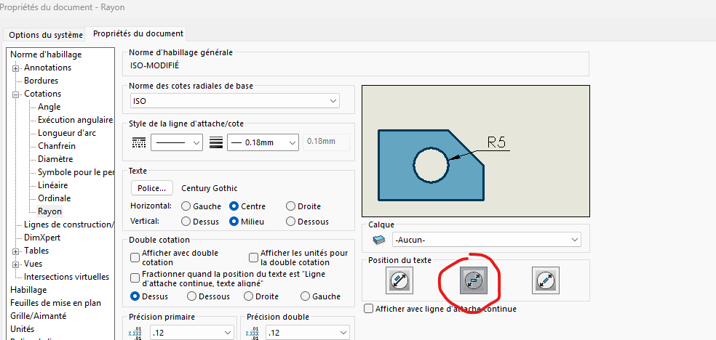
Task: Click the Century Gothic font name
Action: coord(210,188)
